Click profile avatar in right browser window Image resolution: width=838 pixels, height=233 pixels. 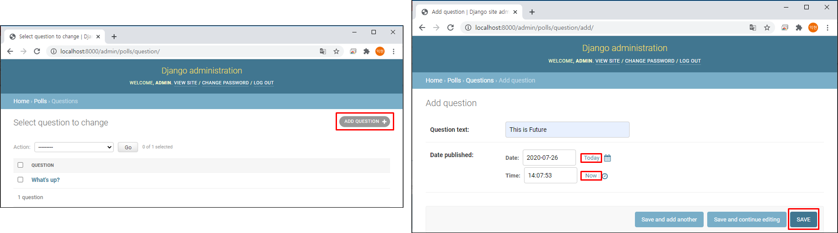[813, 28]
